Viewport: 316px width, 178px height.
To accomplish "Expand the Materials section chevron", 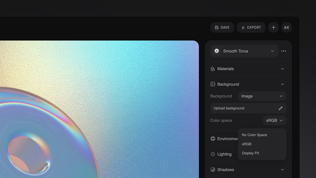I will coord(282,69).
